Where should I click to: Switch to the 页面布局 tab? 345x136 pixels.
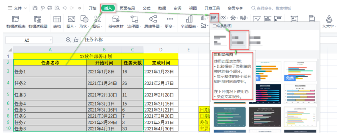(127, 8)
